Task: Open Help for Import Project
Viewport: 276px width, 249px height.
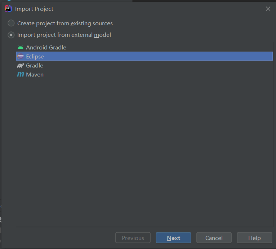Action: pyautogui.click(x=254, y=238)
